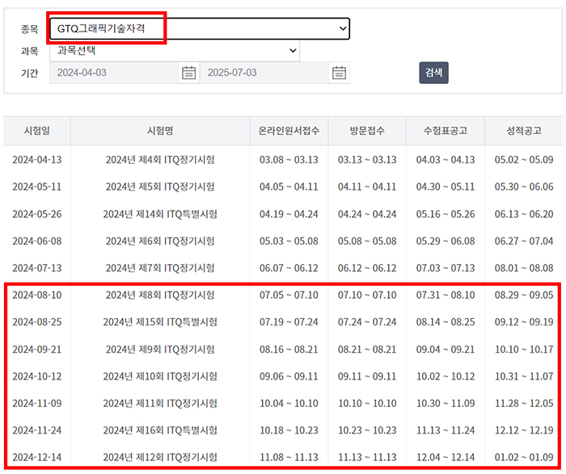Click the 시험명 column header
The image size is (566, 474).
pyautogui.click(x=160, y=131)
